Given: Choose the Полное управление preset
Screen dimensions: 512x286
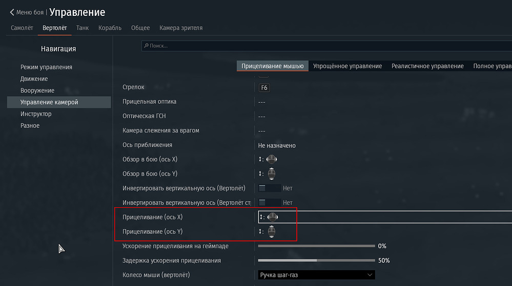Looking at the screenshot, I should [x=493, y=66].
